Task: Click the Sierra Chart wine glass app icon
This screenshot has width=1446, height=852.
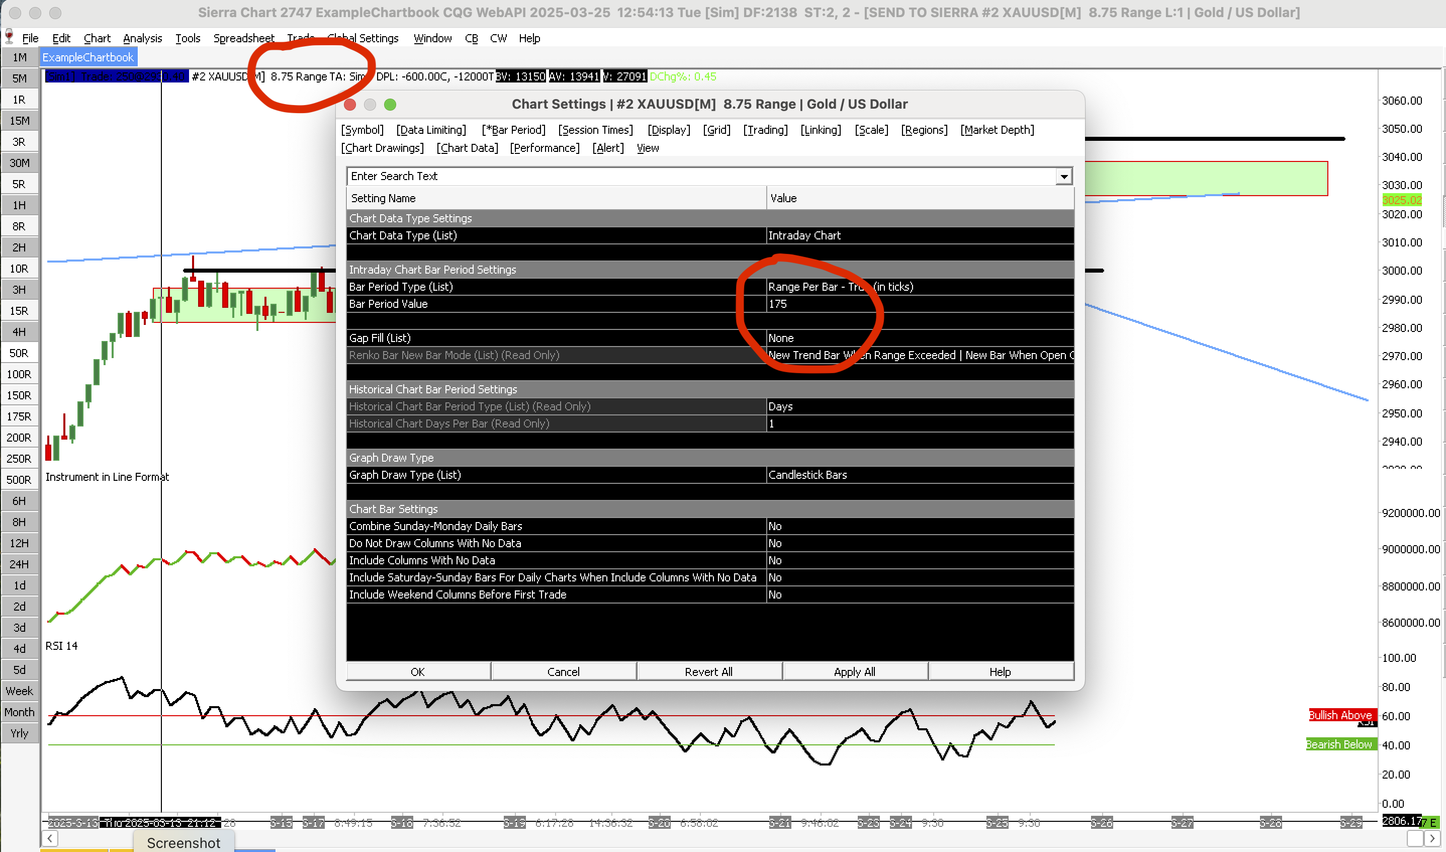Action: click(9, 37)
